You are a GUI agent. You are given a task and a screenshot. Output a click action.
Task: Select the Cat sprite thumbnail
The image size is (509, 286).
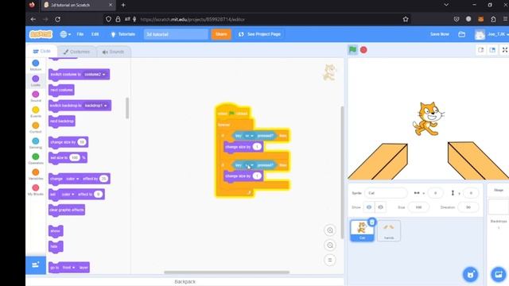click(362, 230)
